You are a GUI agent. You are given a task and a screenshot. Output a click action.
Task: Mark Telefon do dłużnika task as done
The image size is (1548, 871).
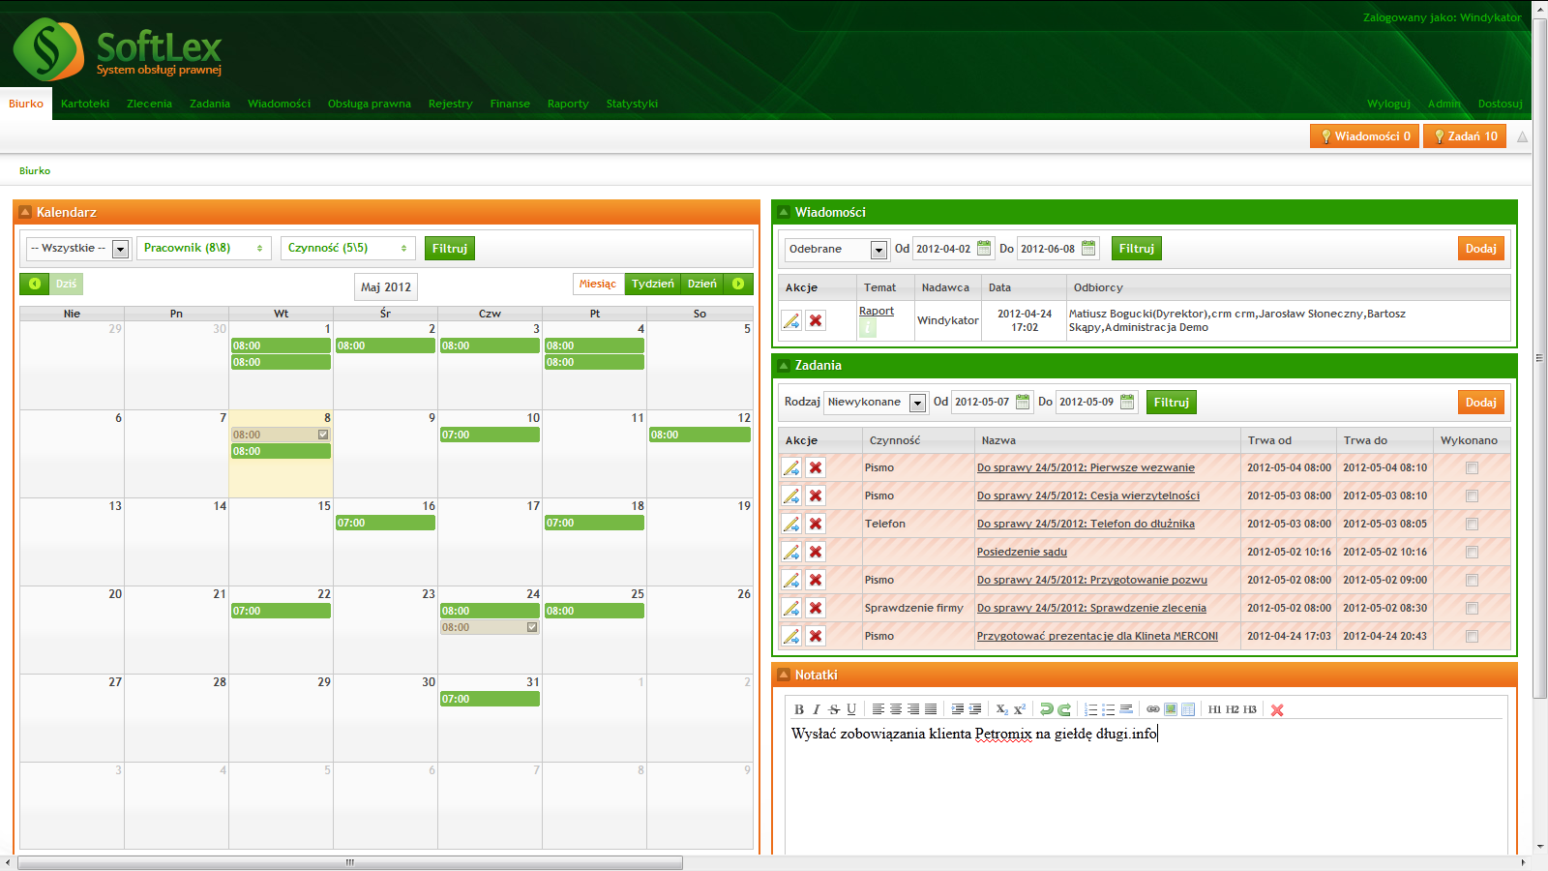coord(1472,524)
